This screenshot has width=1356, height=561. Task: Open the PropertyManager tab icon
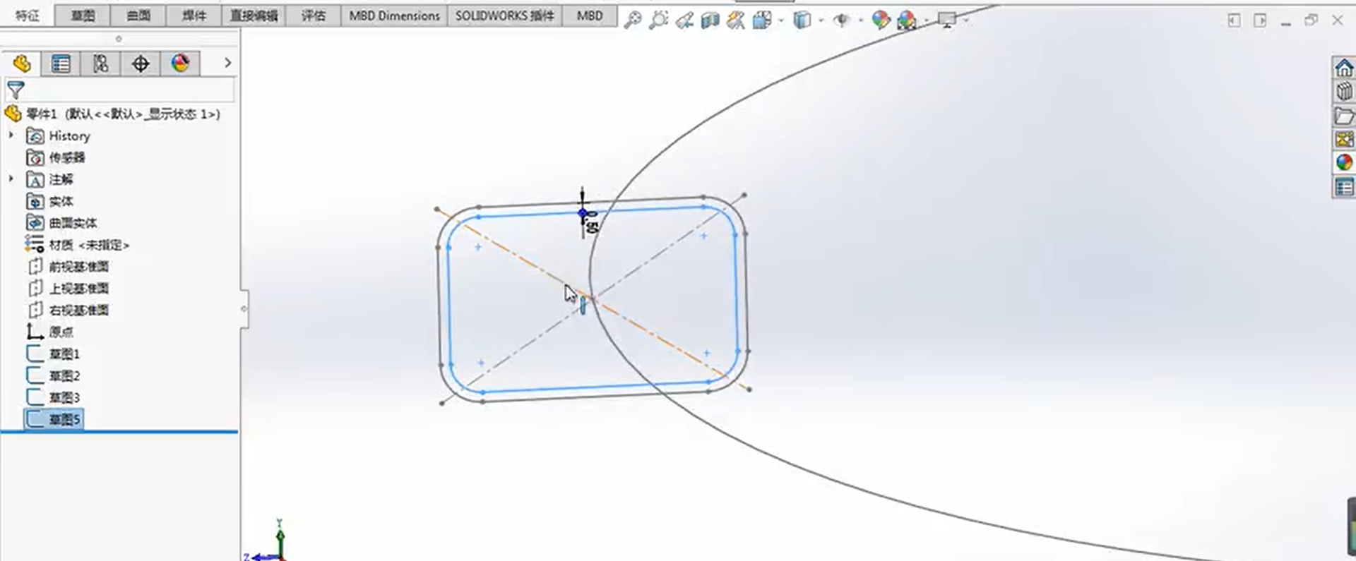tap(61, 64)
